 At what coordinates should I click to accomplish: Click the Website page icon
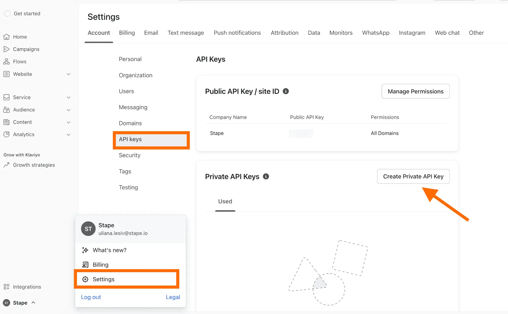click(6, 74)
